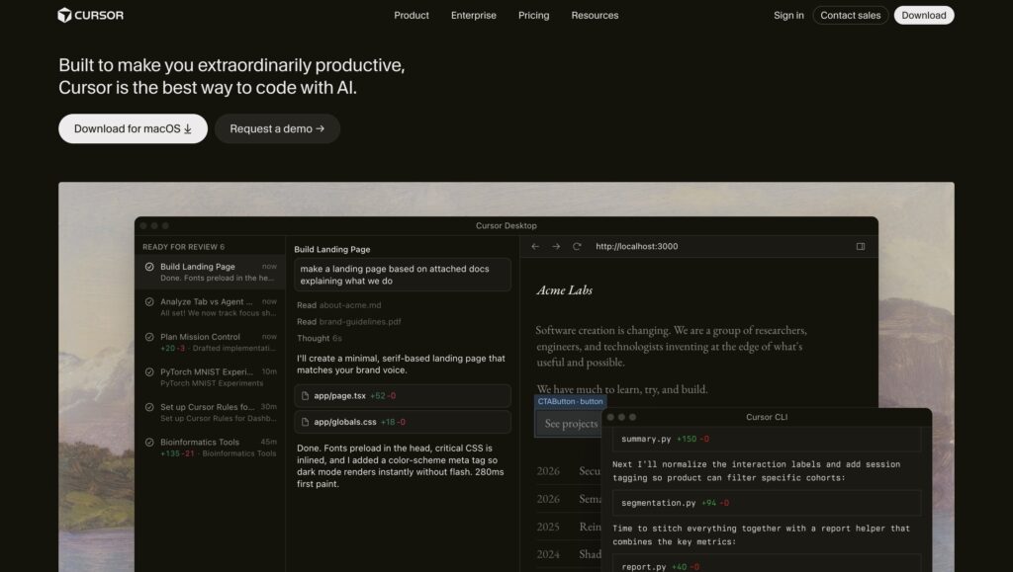Screen dimensions: 1013x572
Task: Open the Product menu
Action: (412, 15)
